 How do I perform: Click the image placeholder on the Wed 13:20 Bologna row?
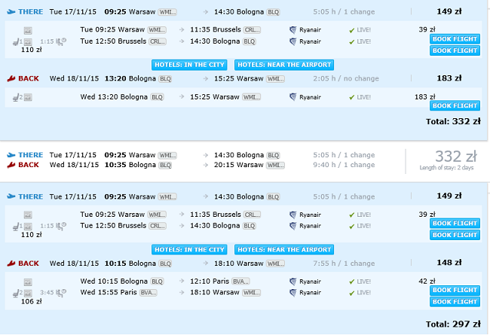[28, 98]
